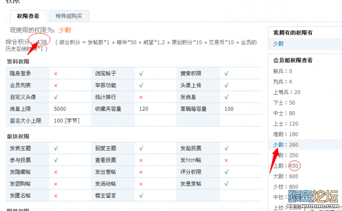Click the green check beside 参与投票
The image size is (342, 211).
[x=56, y=160]
